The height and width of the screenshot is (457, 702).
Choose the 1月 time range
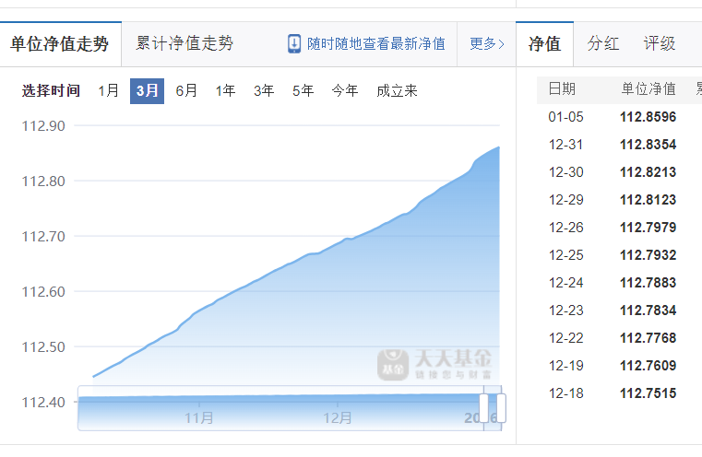108,90
